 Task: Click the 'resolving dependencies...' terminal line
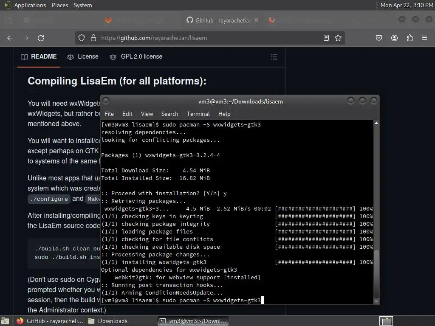click(144, 132)
